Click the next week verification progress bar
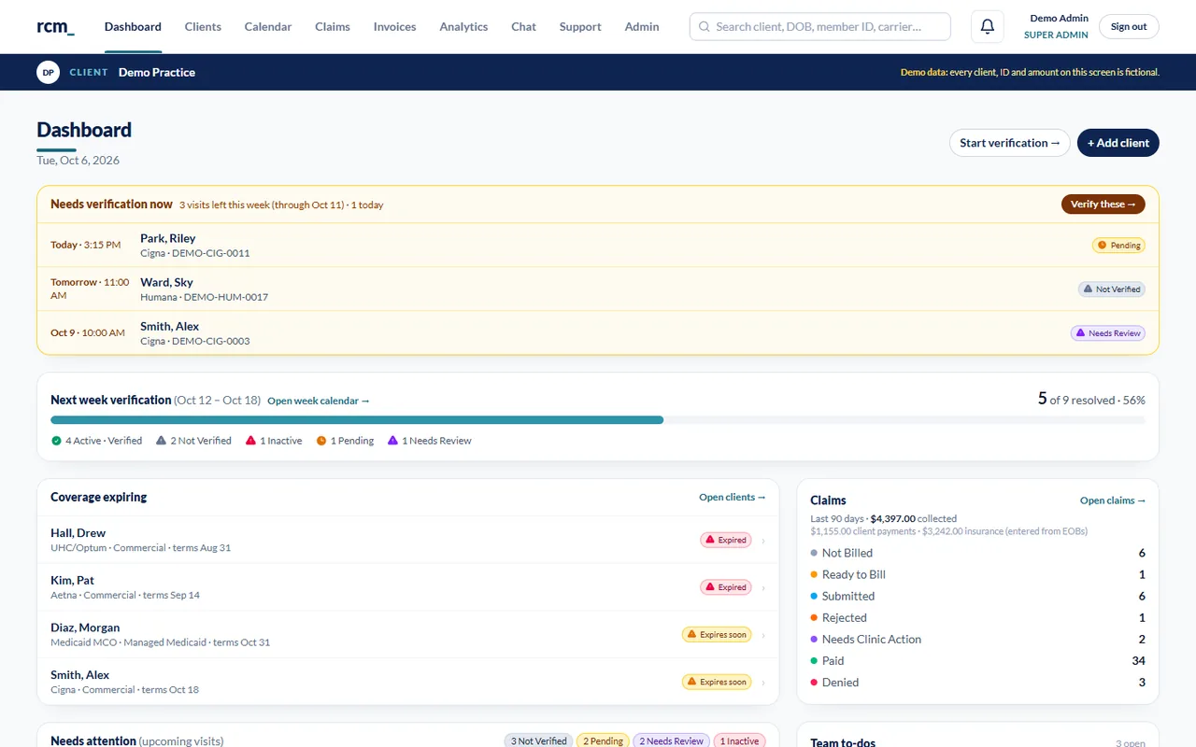Screen dimensions: 1196x747 click(598, 420)
